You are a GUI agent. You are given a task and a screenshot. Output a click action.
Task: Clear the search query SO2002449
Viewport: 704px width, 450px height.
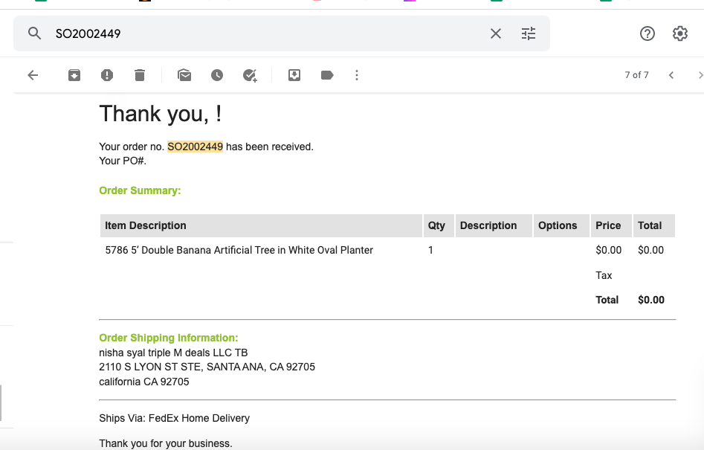pyautogui.click(x=496, y=33)
